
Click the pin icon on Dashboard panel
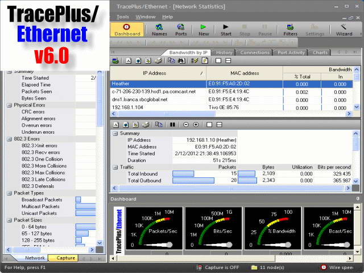[358, 198]
